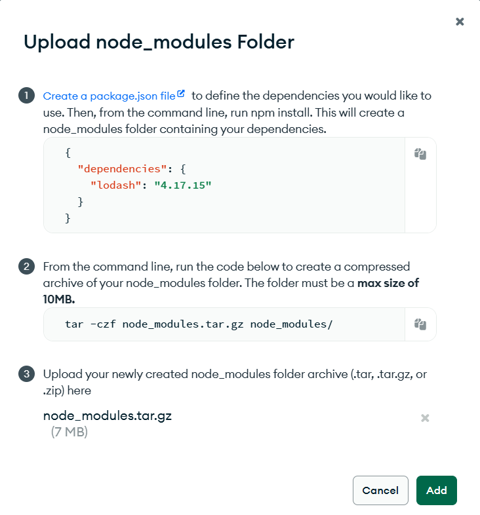Click the "dependencies" key in the JSON

coord(121,168)
